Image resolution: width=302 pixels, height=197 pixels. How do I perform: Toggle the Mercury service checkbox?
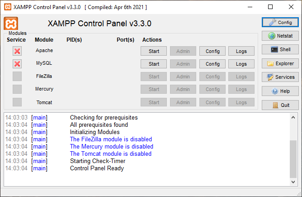click(17, 89)
